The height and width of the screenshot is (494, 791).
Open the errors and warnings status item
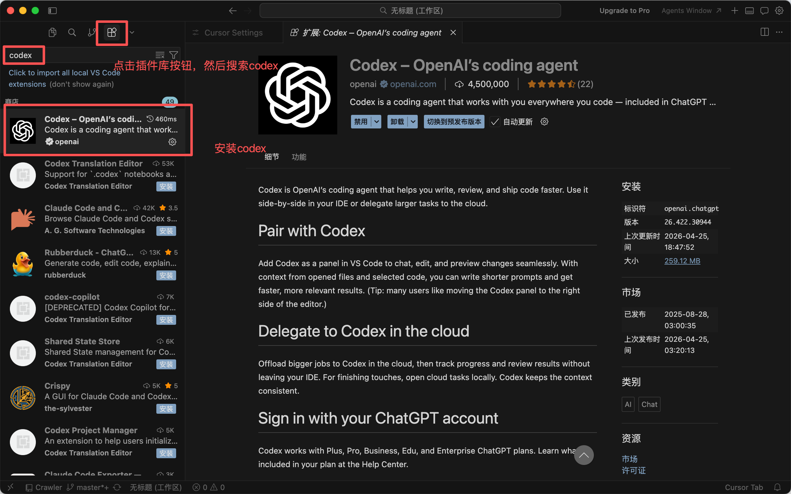point(209,487)
